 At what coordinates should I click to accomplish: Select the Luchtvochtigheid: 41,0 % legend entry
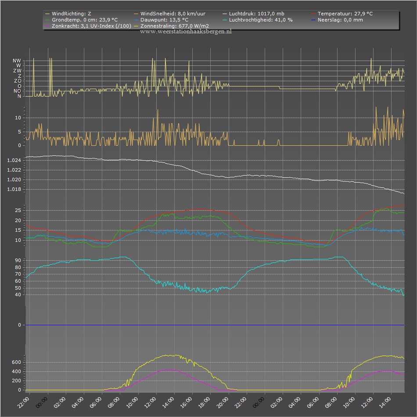click(x=257, y=20)
